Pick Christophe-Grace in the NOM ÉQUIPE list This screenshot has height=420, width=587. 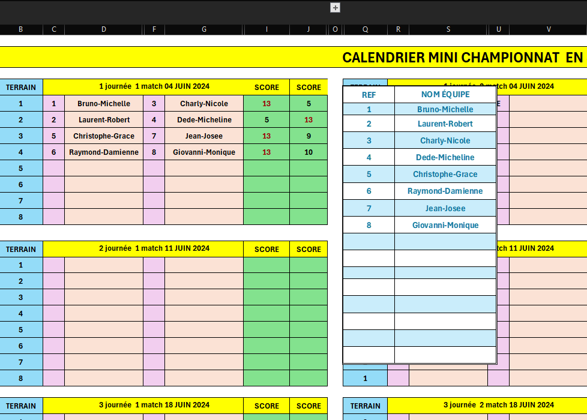pos(445,175)
